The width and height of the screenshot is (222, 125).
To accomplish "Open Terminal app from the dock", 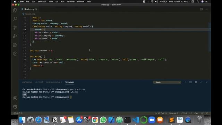I will click(x=127, y=120).
